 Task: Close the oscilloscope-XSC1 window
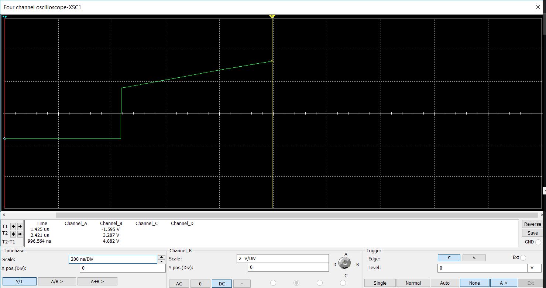[538, 7]
